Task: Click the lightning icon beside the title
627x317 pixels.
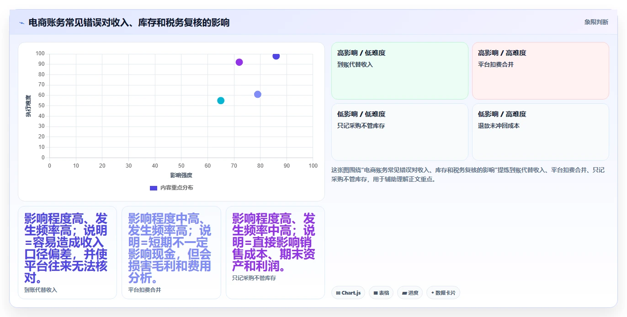Action: 21,23
